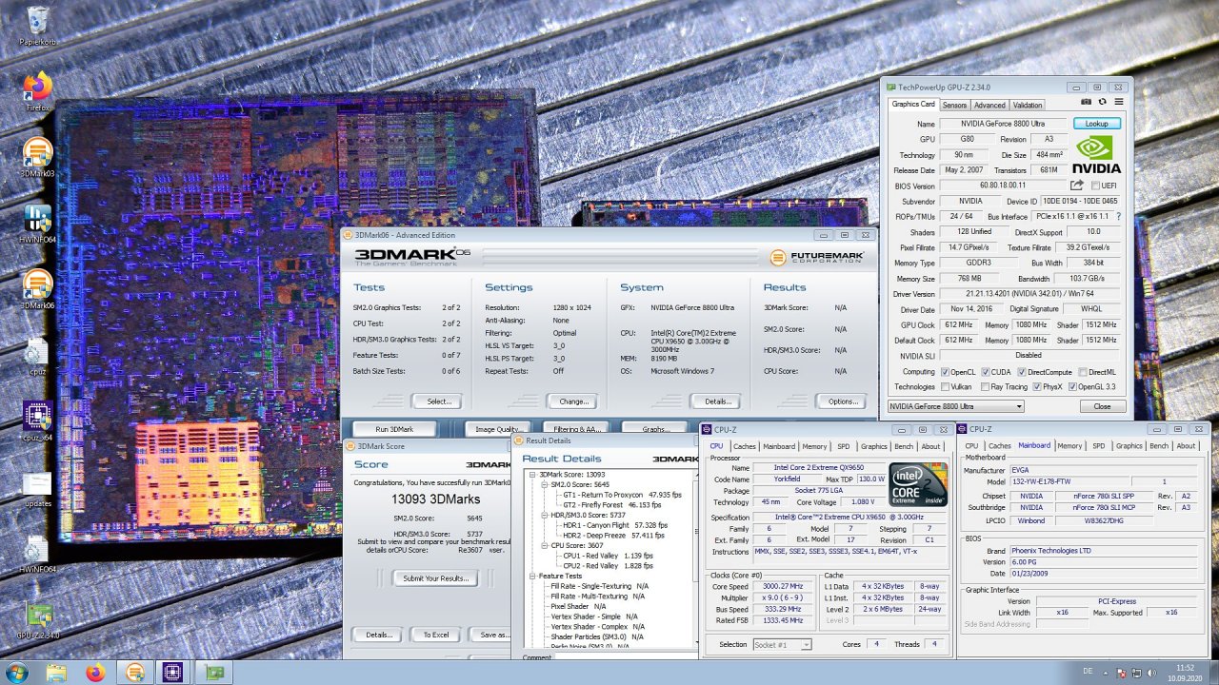The width and height of the screenshot is (1219, 685).
Task: Switch to the Sensors tab in GPU-Z
Action: pyautogui.click(x=954, y=105)
